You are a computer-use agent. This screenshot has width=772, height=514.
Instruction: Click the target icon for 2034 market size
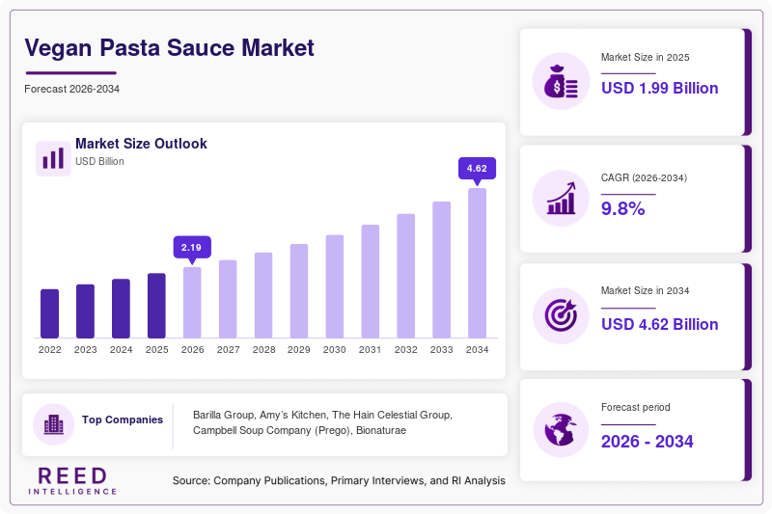pyautogui.click(x=561, y=315)
